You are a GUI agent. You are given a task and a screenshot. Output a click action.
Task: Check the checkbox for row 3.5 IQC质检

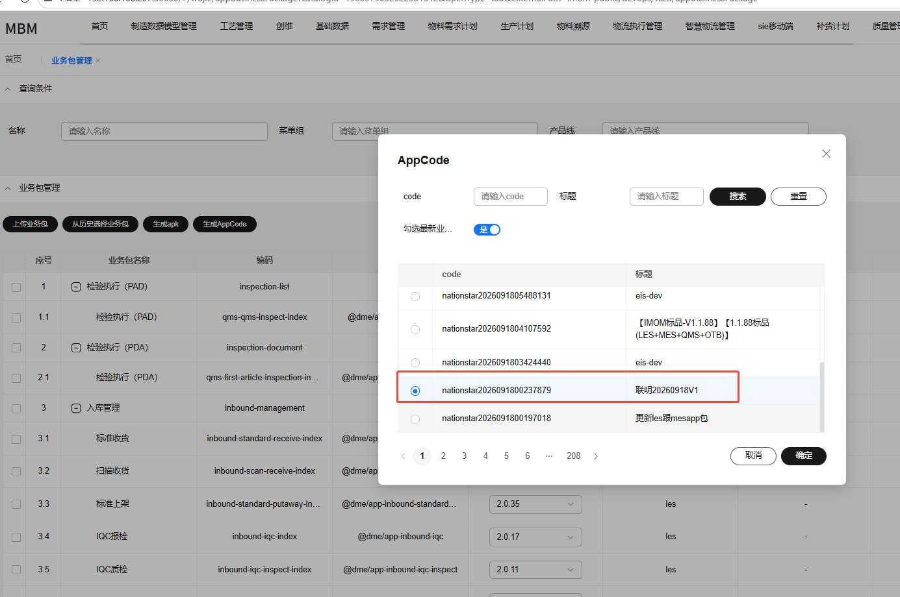16,570
